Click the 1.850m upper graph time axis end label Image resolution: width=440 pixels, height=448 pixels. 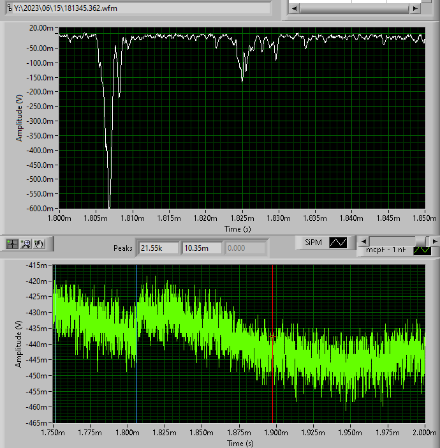point(423,218)
